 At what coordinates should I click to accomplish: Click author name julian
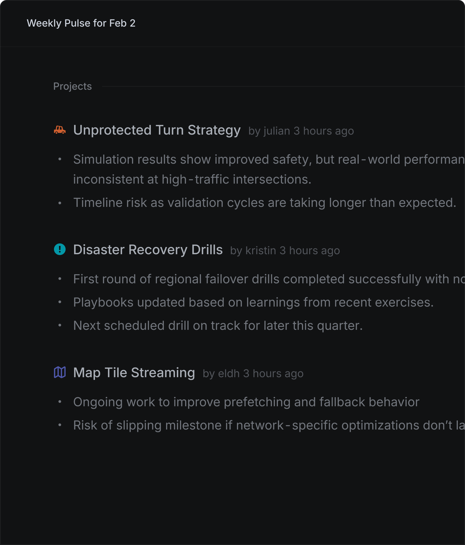[x=277, y=131]
